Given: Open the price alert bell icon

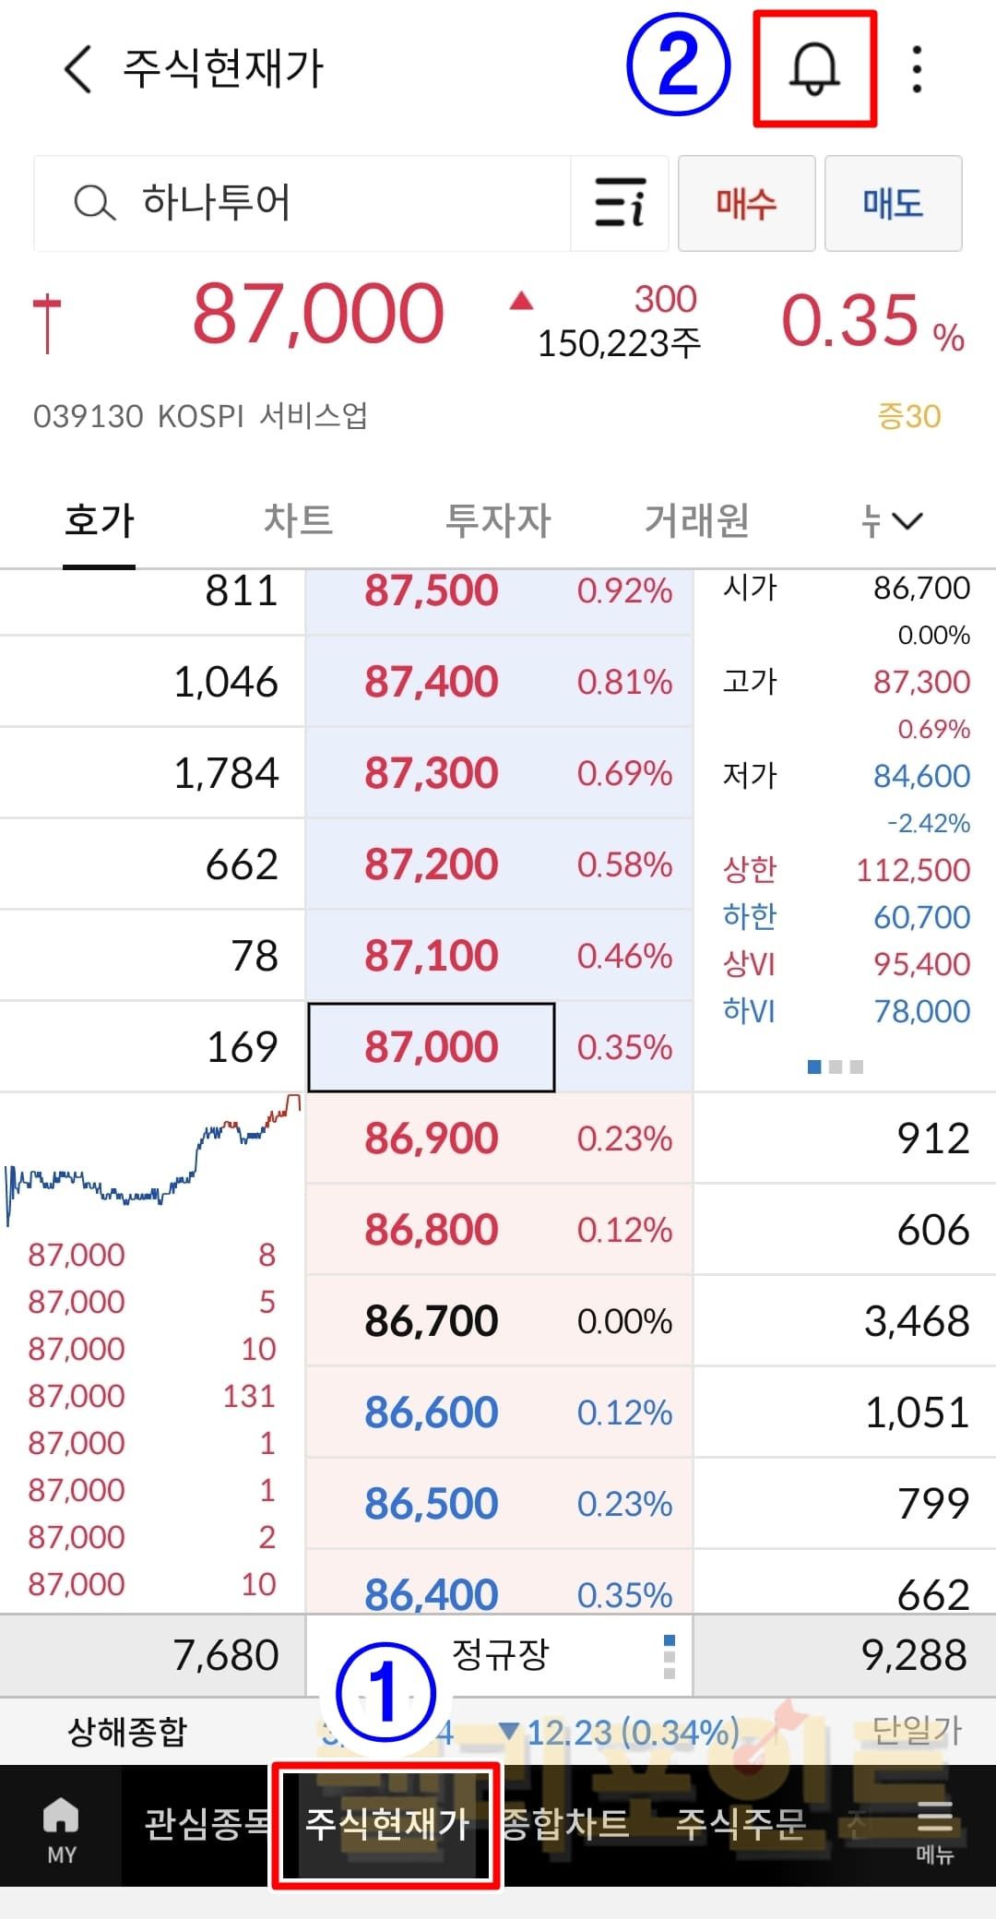Looking at the screenshot, I should (x=813, y=69).
